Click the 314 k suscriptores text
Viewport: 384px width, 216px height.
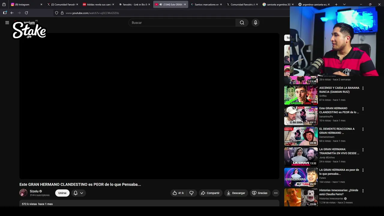pos(40,195)
